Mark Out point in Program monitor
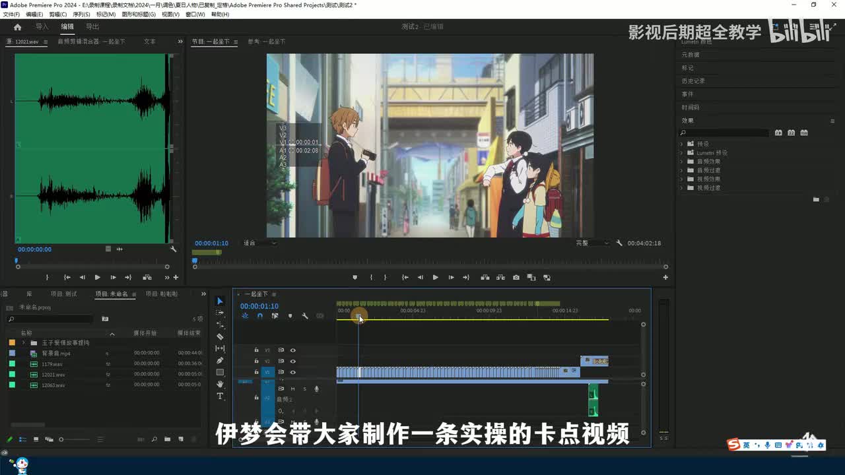This screenshot has width=845, height=475. click(x=386, y=277)
